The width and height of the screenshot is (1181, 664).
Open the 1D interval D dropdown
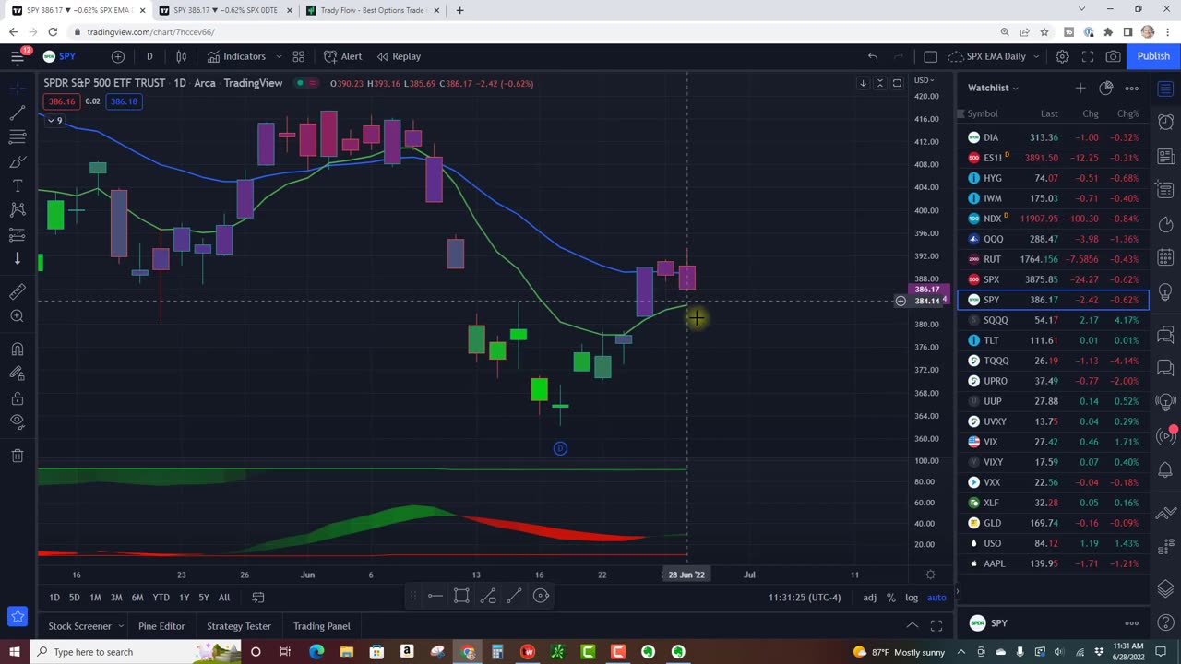tap(149, 56)
